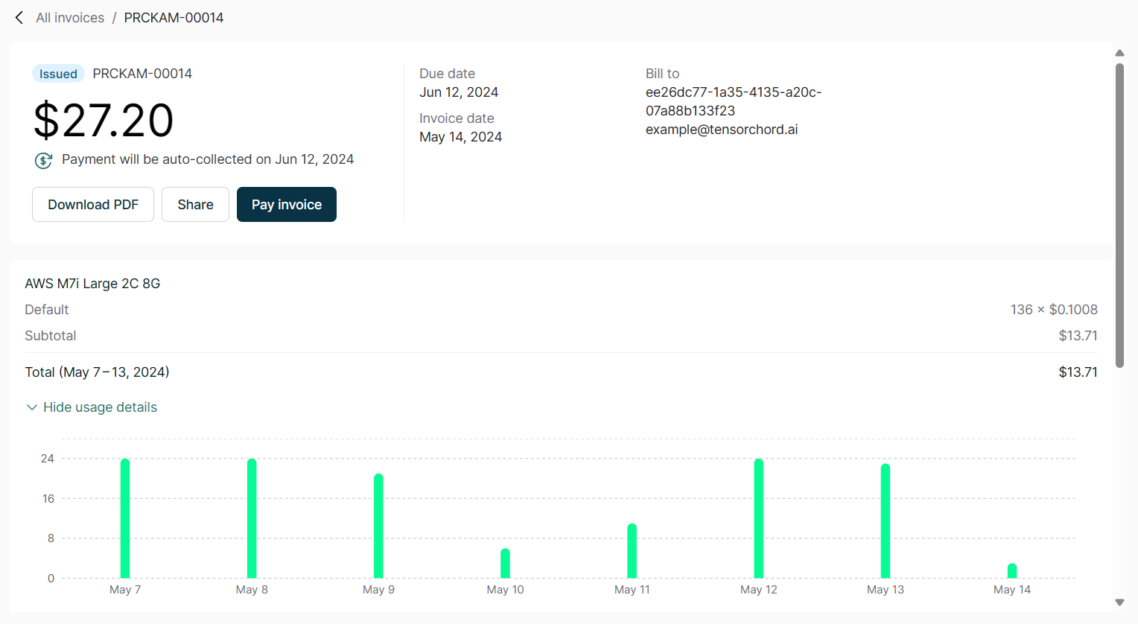This screenshot has width=1138, height=624.
Task: Click the Hide usage details link
Action: (x=100, y=407)
